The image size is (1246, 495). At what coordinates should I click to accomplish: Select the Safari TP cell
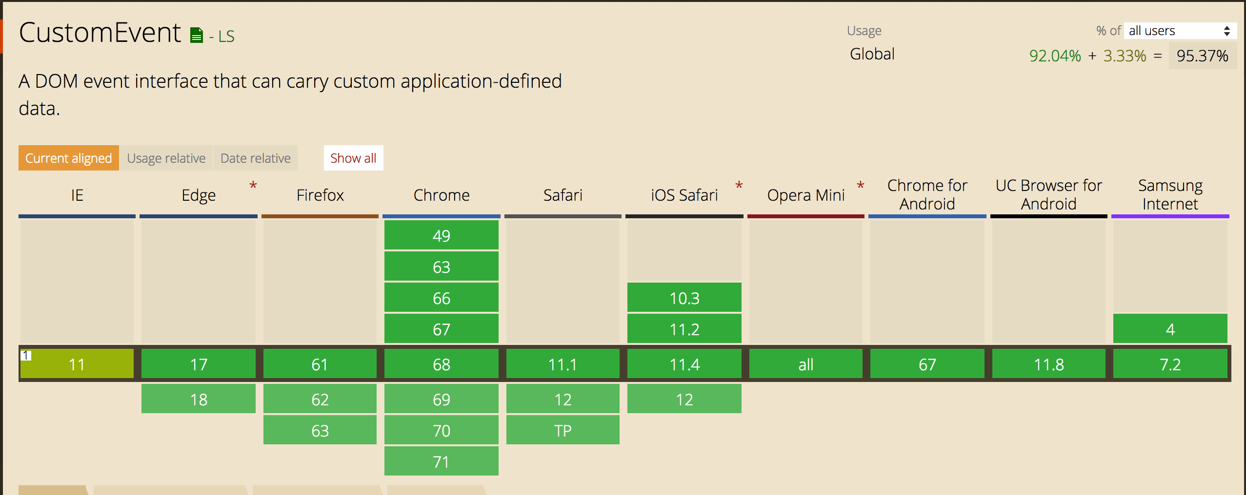[x=563, y=430]
